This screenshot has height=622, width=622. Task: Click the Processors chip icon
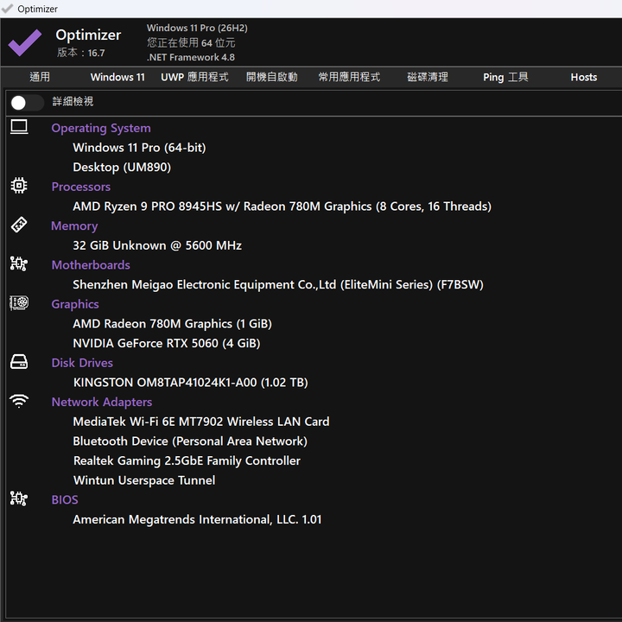point(19,185)
